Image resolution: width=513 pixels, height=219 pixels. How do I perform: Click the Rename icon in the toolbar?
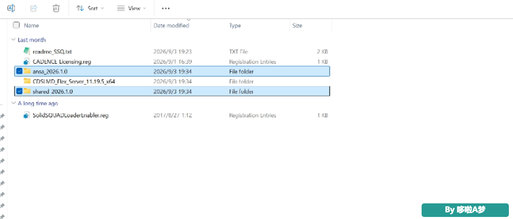pos(11,8)
